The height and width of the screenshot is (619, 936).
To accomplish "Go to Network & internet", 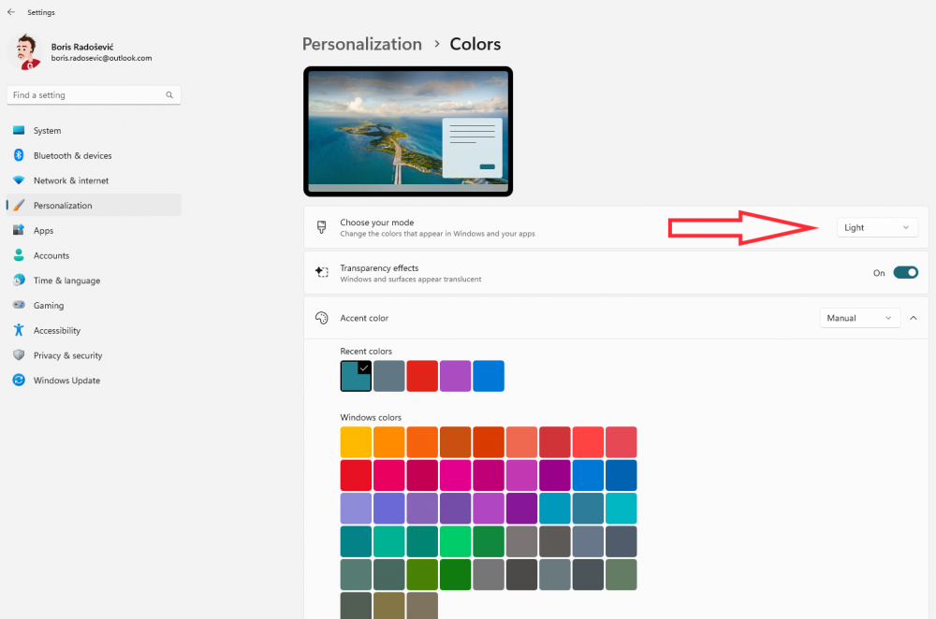I will coord(94,180).
